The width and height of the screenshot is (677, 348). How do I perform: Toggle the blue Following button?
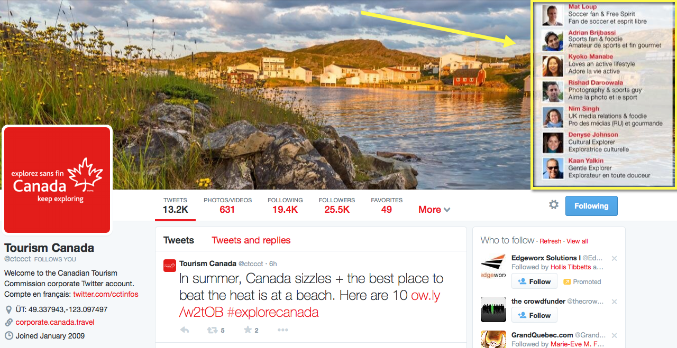[x=591, y=206]
